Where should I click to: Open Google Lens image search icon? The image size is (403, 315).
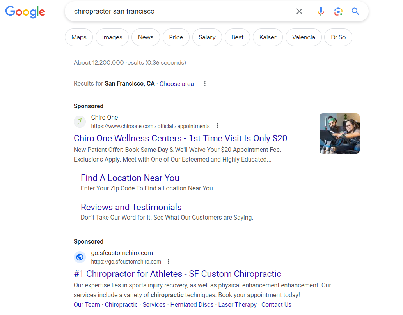point(338,11)
